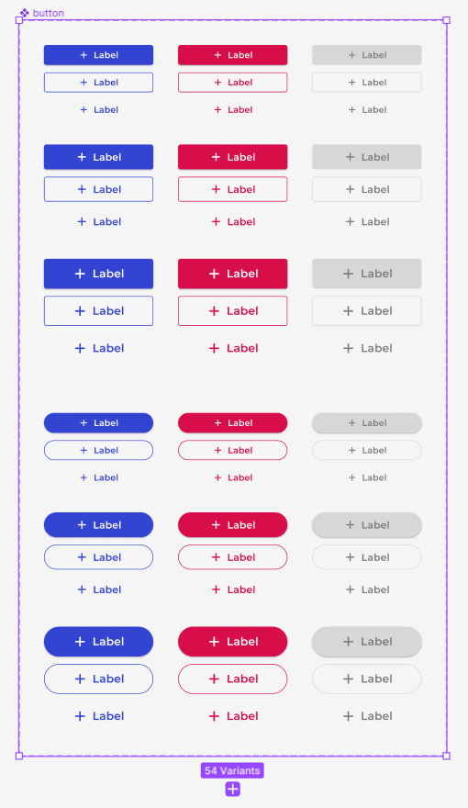Click the large gray outlined pill Label button

(x=366, y=679)
